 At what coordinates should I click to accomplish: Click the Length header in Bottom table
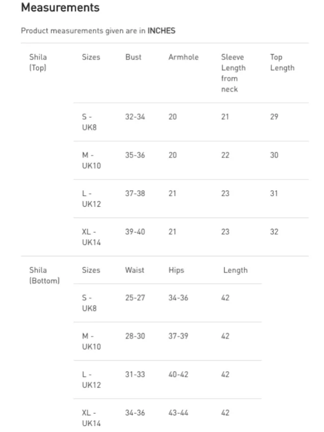[235, 270]
